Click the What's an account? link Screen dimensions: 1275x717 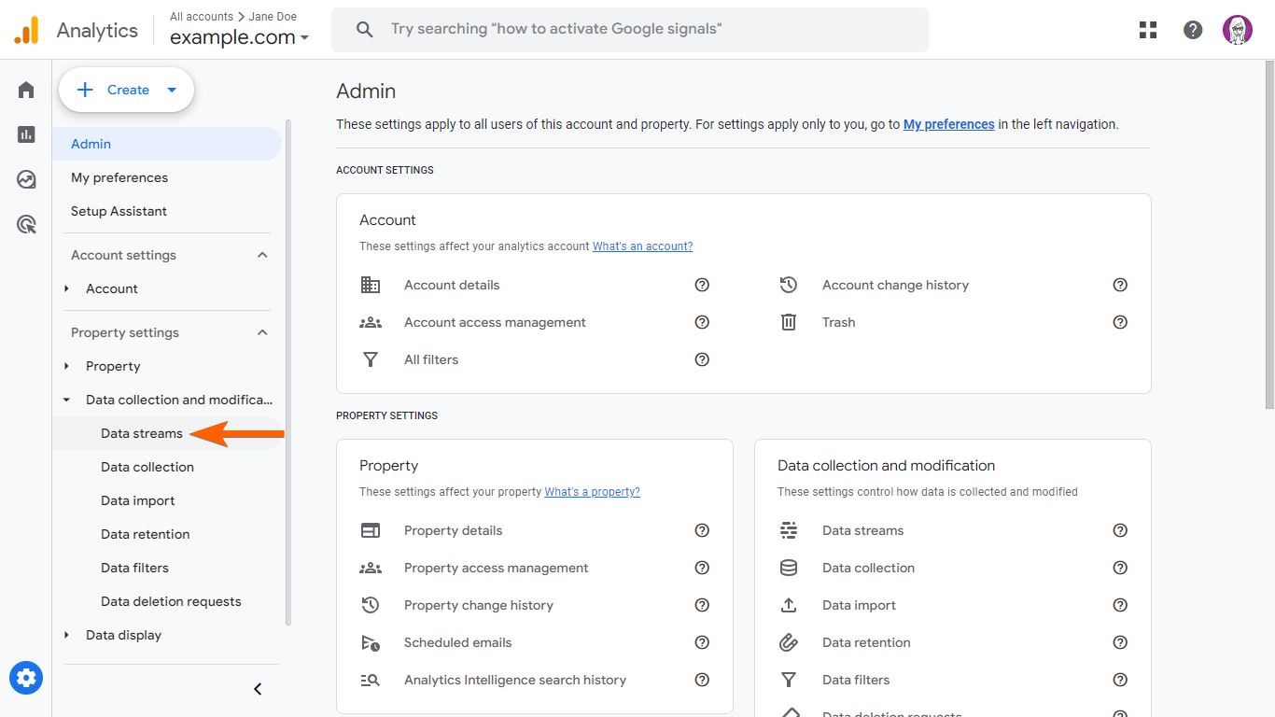(x=642, y=246)
